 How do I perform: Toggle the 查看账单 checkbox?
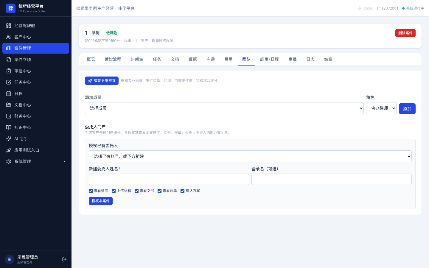pyautogui.click(x=159, y=191)
